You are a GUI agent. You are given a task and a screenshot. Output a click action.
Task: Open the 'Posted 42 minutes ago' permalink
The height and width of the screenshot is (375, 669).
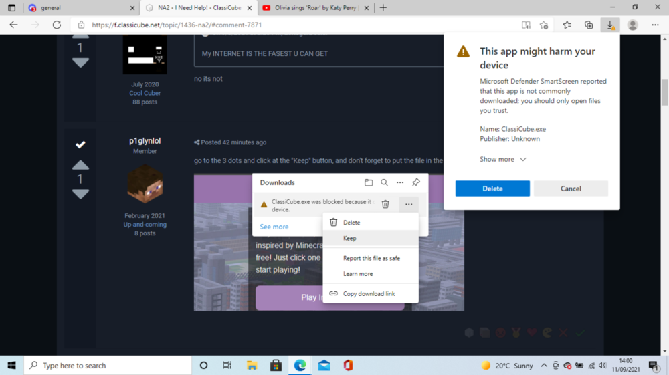tap(233, 142)
